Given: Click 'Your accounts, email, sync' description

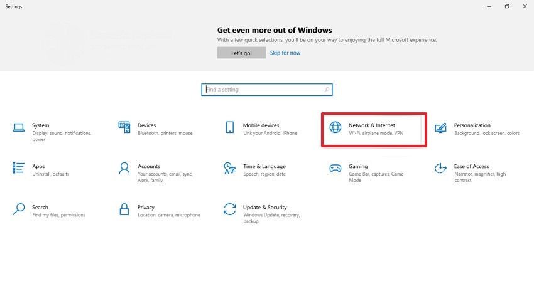Looking at the screenshot, I should [165, 177].
